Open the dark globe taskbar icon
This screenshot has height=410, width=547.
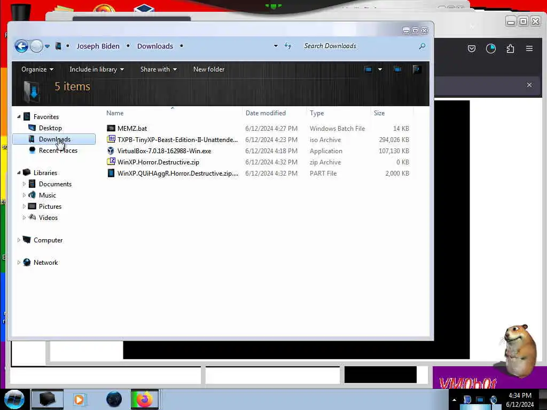coord(114,399)
